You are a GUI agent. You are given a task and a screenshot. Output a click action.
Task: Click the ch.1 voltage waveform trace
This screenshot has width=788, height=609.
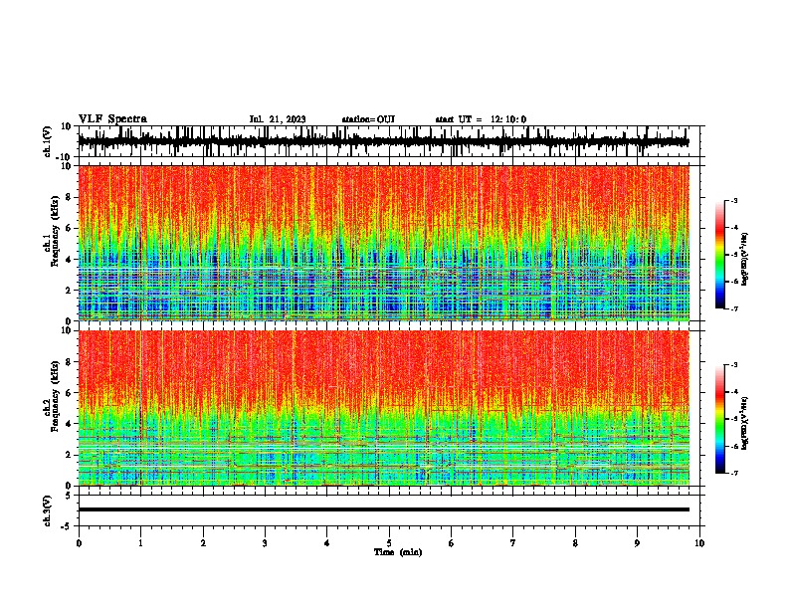click(383, 141)
